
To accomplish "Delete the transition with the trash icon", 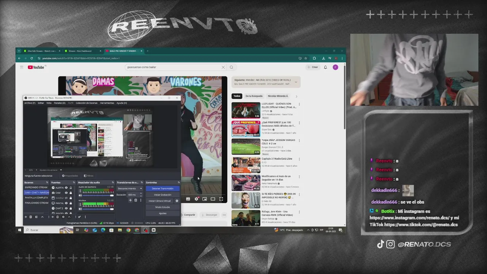I will coord(135,200).
